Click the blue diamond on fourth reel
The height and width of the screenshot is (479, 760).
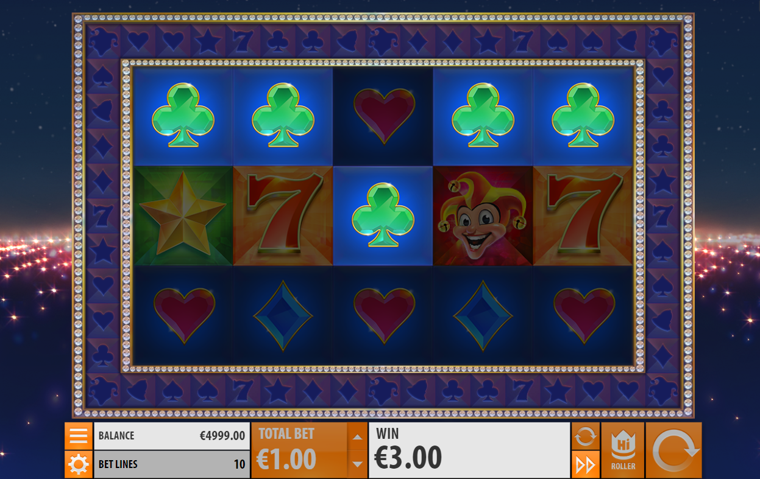pos(483,315)
